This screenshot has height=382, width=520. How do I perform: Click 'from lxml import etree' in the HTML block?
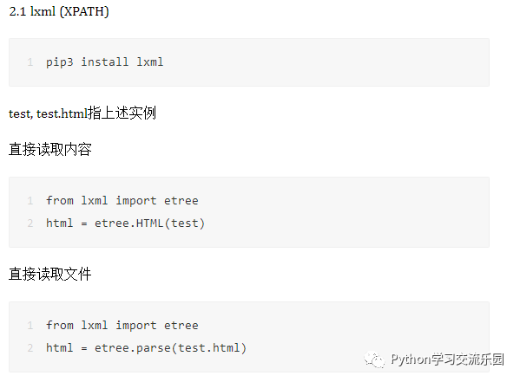click(x=122, y=201)
